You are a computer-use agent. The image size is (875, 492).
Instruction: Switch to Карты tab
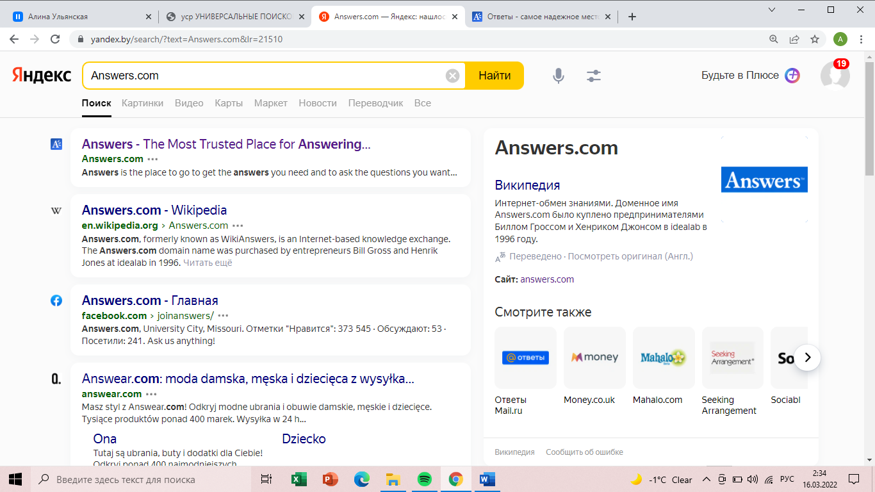tap(229, 103)
